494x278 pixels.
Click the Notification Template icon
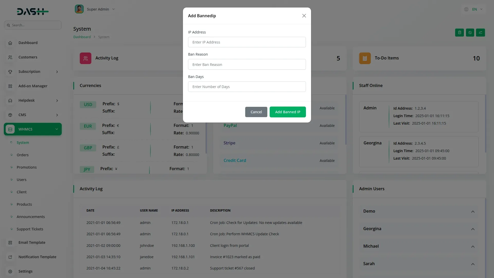coord(10,257)
